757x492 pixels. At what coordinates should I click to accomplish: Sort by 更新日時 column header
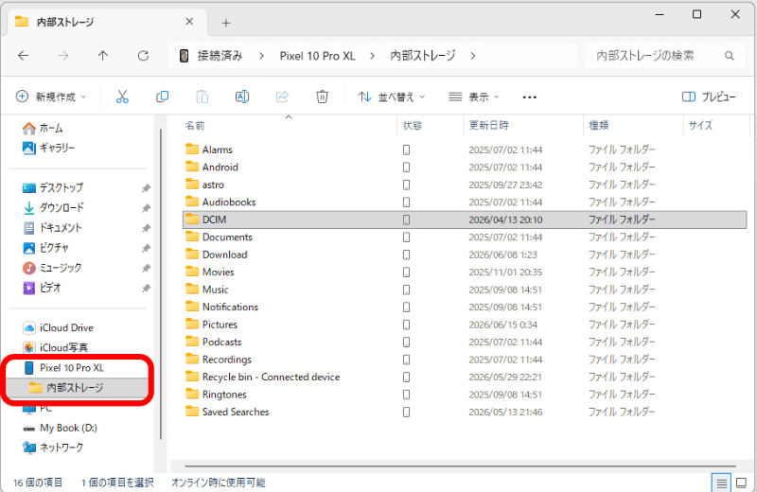point(523,126)
